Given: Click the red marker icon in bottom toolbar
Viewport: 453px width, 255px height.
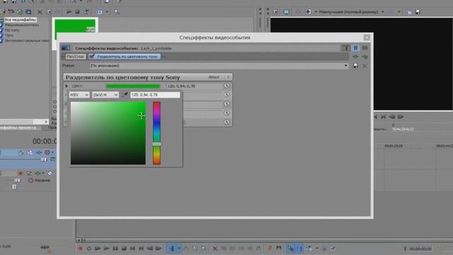Looking at the screenshot, I should 270,249.
